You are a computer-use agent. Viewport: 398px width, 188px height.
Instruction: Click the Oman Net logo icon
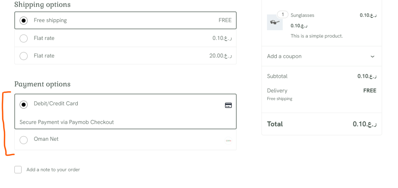228,141
